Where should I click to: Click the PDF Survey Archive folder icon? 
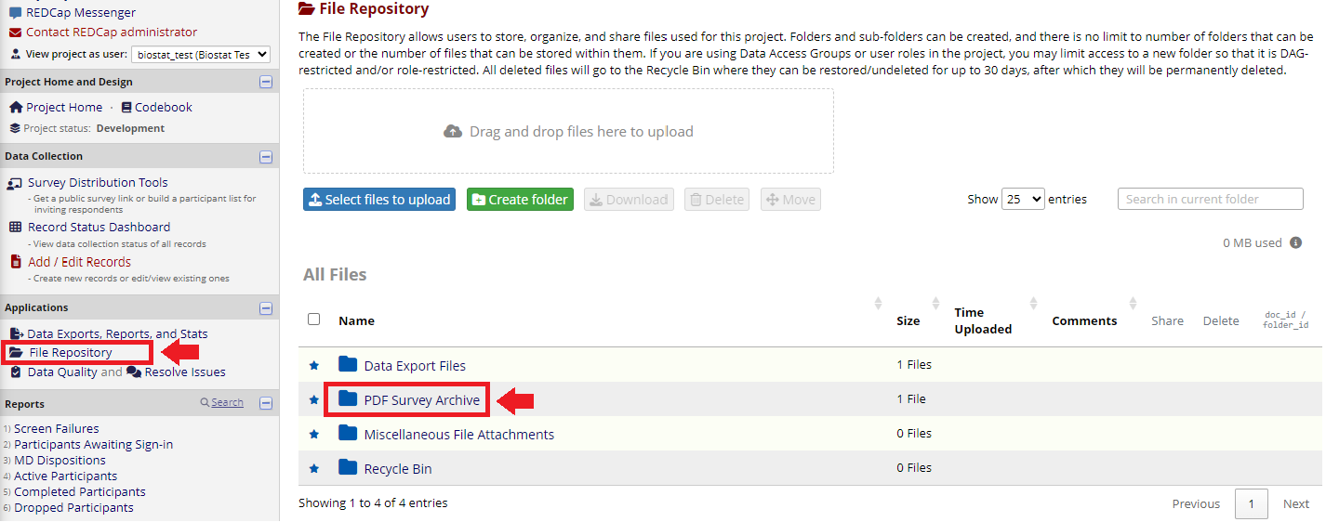click(x=348, y=398)
